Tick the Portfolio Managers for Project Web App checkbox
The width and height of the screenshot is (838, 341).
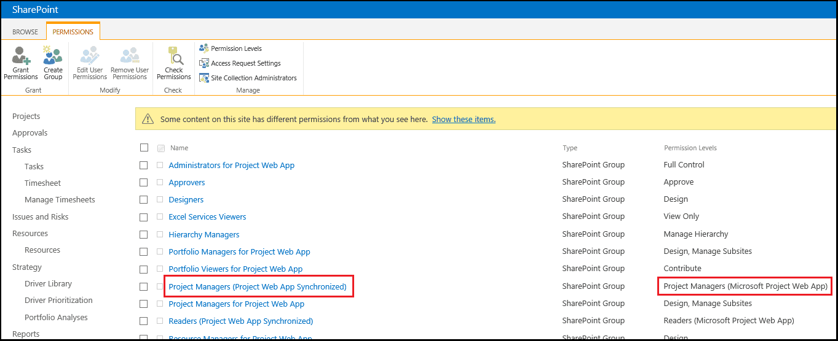tap(144, 251)
